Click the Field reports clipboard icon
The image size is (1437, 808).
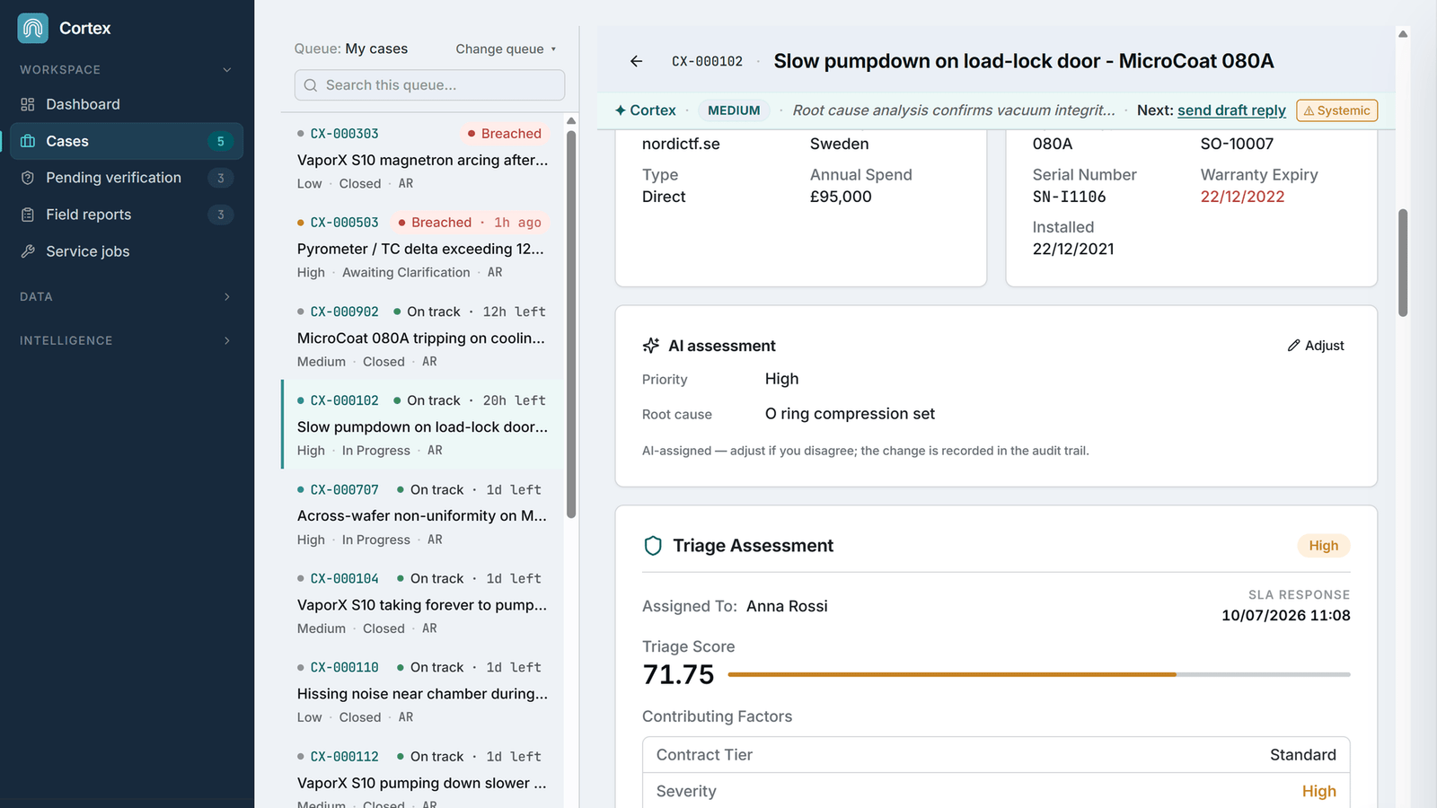[28, 215]
